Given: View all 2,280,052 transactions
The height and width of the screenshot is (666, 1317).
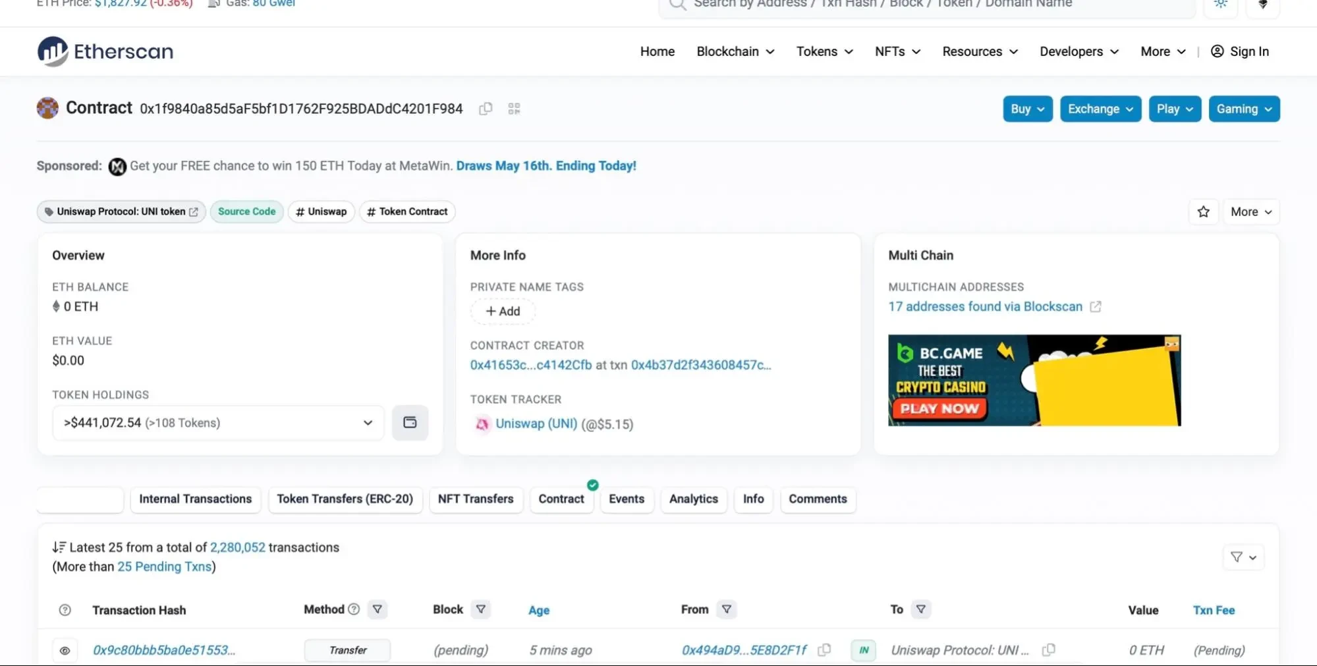Looking at the screenshot, I should (x=237, y=547).
